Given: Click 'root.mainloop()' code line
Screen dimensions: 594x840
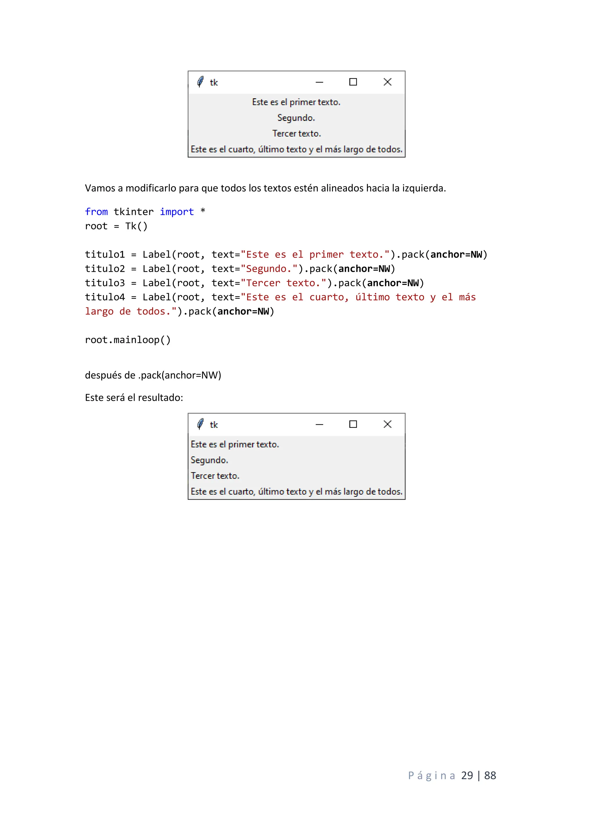Looking at the screenshot, I should (x=128, y=340).
